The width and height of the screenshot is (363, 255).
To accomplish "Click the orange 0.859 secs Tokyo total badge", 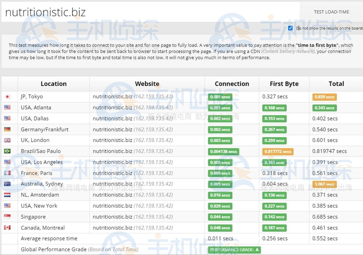I will (x=324, y=97).
